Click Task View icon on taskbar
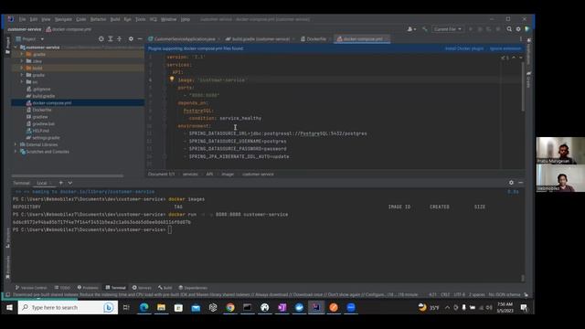 click(126, 307)
